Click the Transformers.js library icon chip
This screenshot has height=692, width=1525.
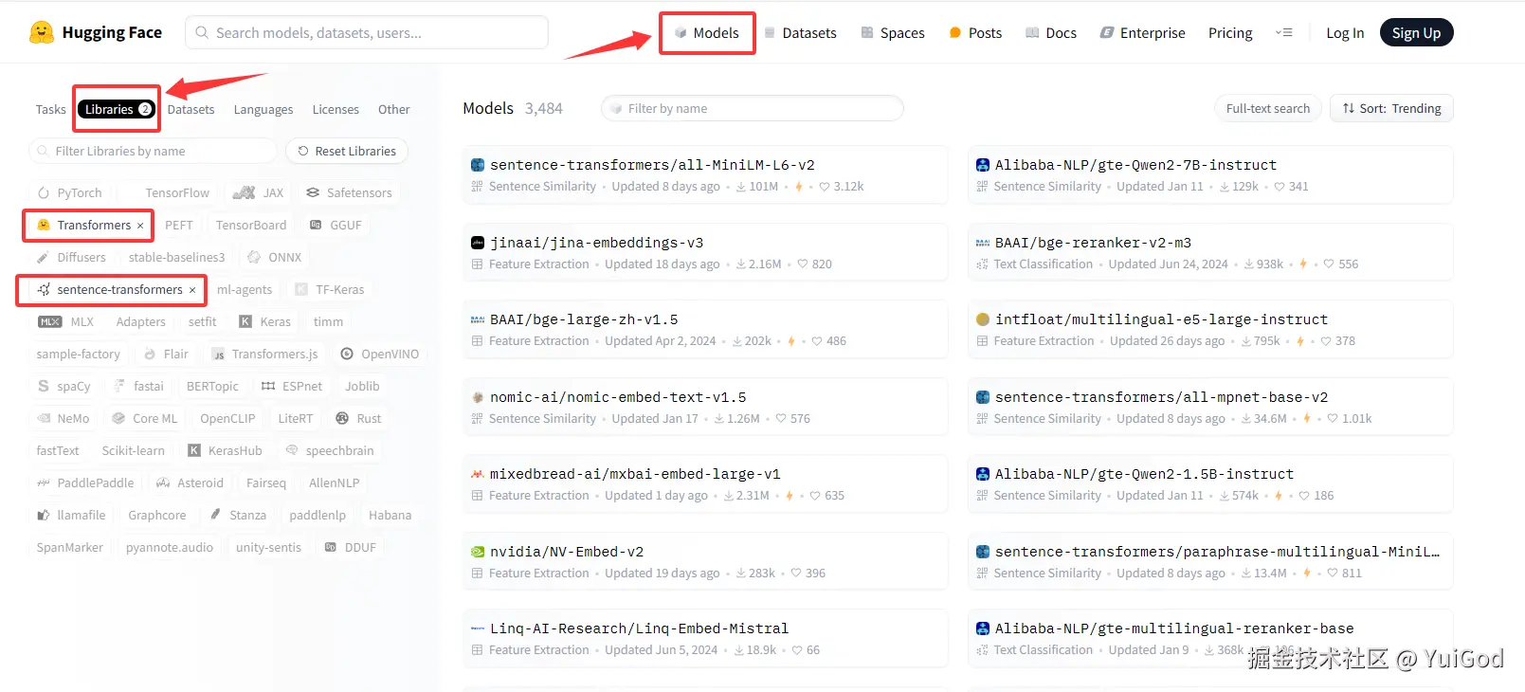click(265, 354)
